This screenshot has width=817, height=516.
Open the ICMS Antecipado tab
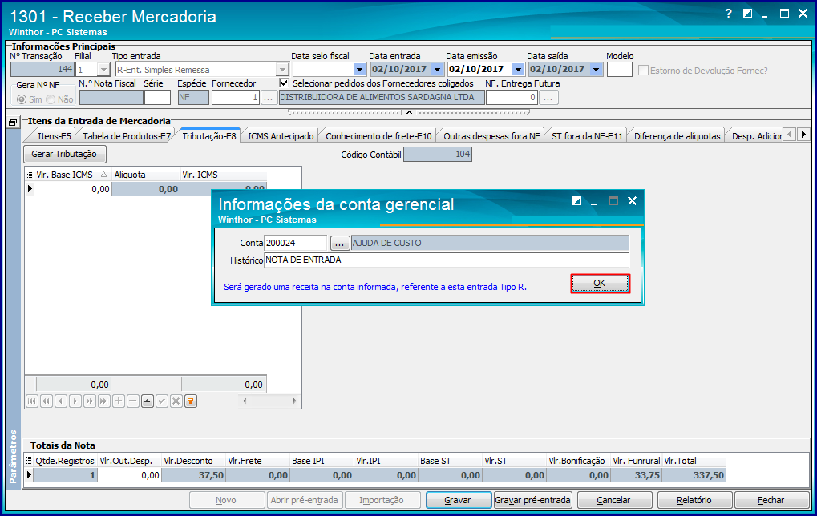(x=281, y=136)
